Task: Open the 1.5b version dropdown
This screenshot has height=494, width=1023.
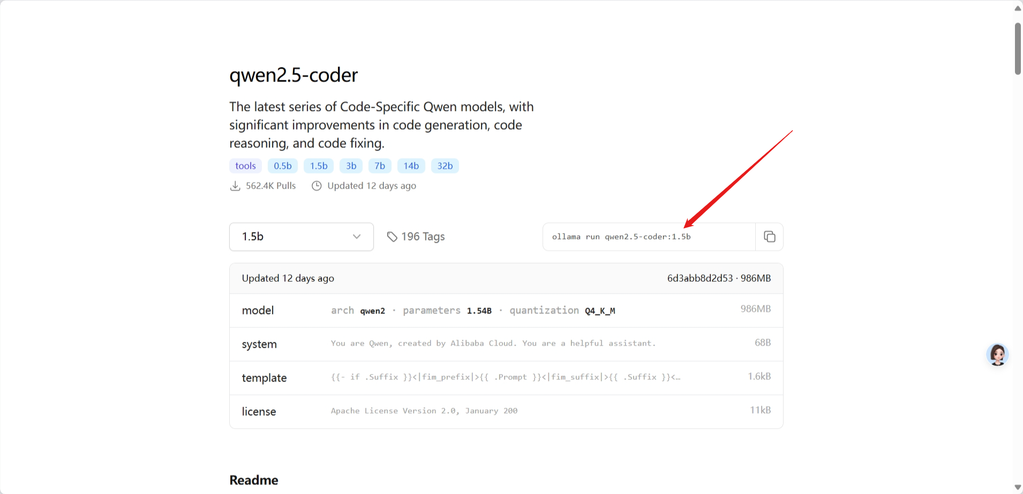Action: click(x=301, y=237)
